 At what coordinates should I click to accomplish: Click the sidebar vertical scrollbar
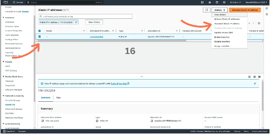(34, 59)
